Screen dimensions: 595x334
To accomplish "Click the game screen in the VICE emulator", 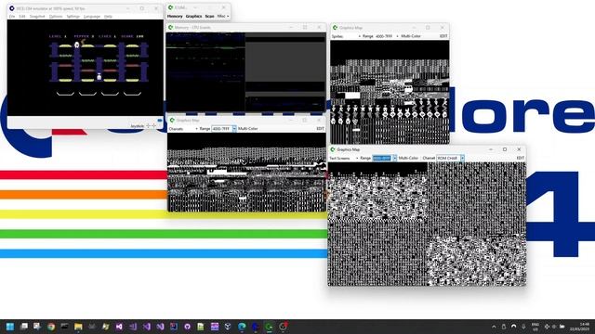I will pos(86,68).
